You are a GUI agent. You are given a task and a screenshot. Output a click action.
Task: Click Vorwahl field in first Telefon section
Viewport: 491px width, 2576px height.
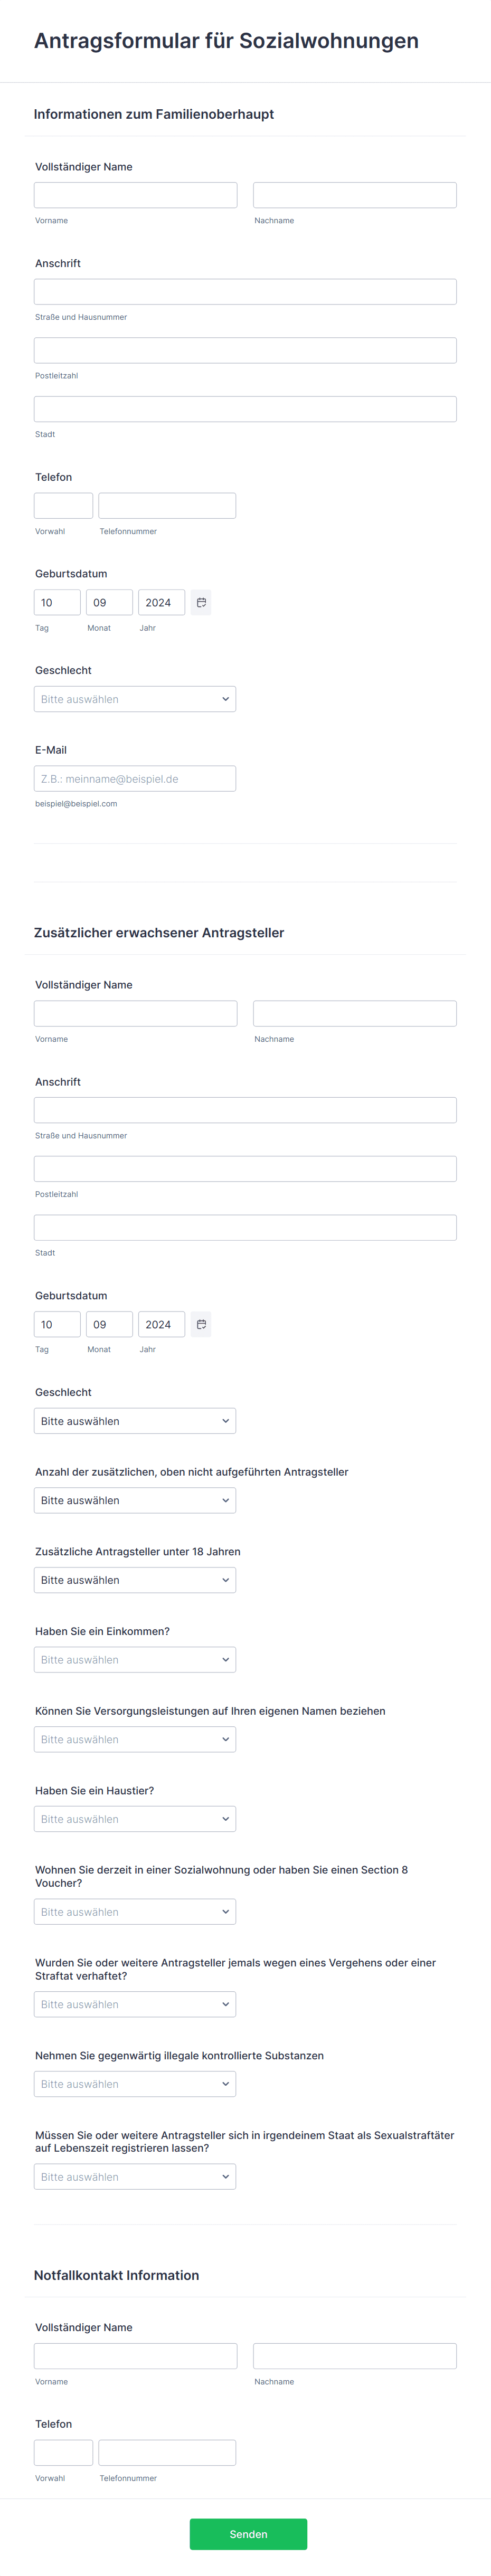(63, 506)
